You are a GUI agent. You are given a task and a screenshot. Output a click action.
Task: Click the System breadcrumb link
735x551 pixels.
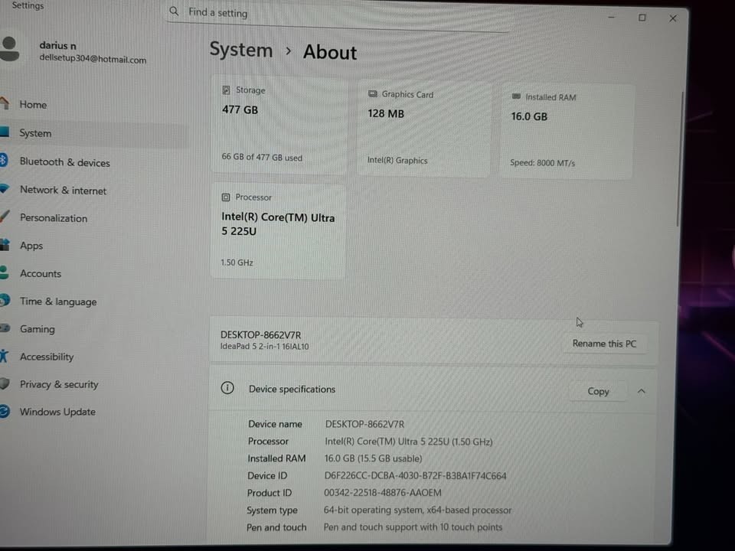click(x=241, y=50)
